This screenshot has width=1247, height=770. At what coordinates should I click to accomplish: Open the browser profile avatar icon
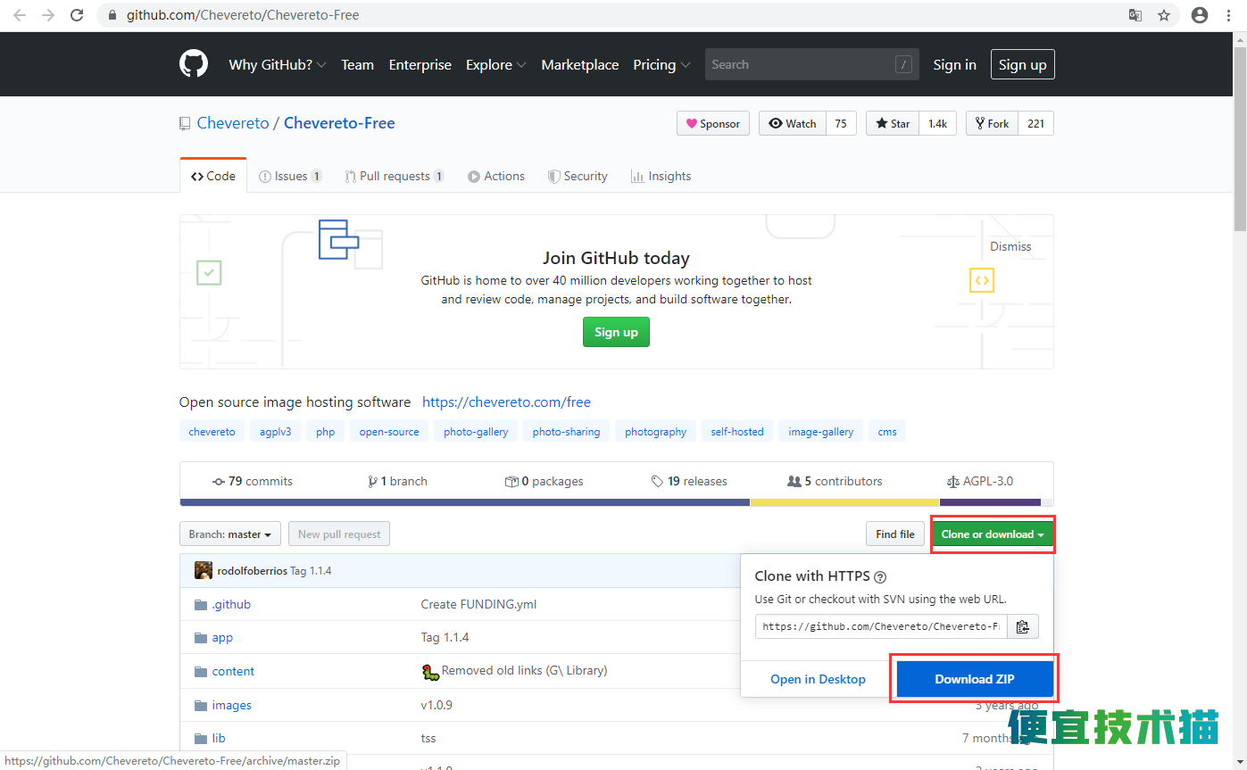[x=1201, y=15]
